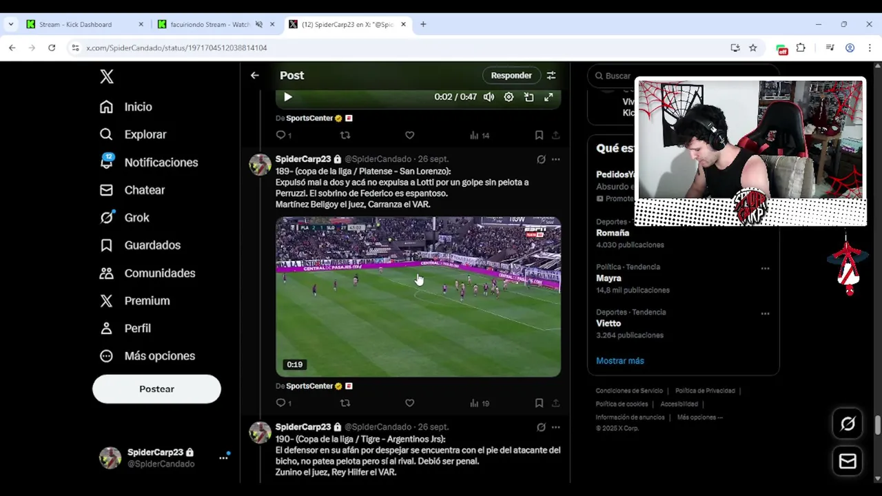882x496 pixels.
Task: Bookmark the top video post
Action: click(x=539, y=136)
